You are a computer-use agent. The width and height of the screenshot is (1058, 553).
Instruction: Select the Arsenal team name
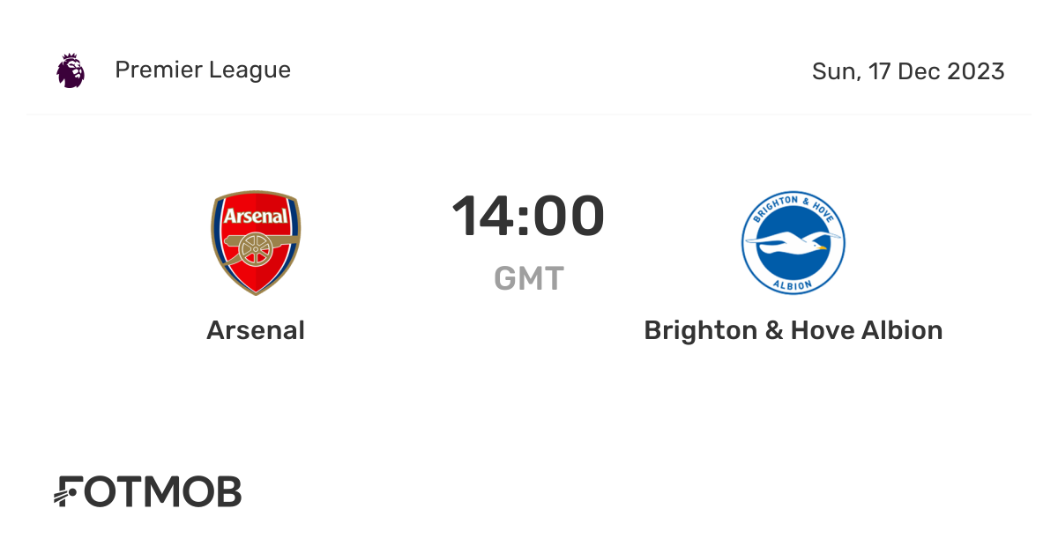point(256,330)
